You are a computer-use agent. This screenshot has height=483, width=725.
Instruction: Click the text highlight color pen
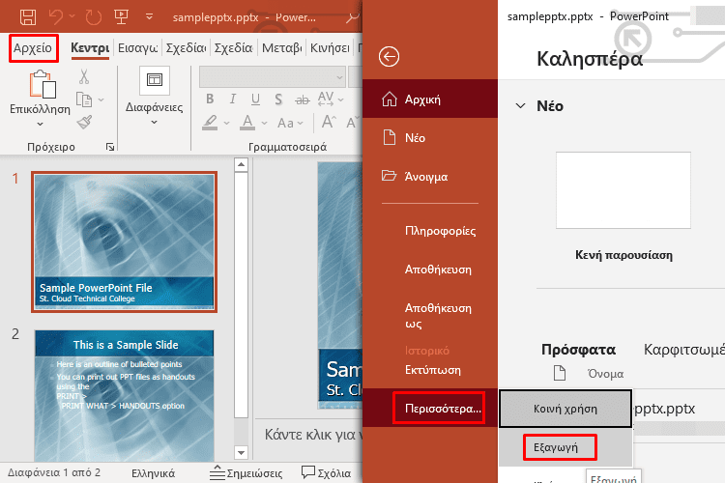click(x=210, y=123)
